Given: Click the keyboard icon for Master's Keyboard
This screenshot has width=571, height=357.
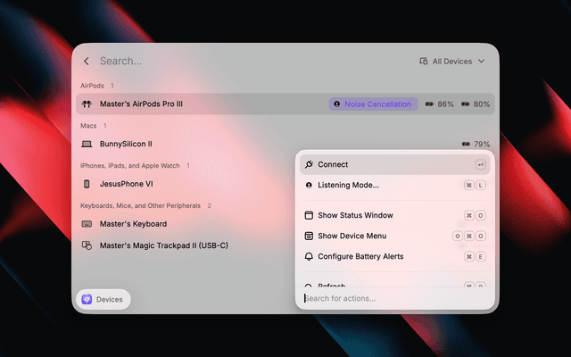Looking at the screenshot, I should click(87, 224).
